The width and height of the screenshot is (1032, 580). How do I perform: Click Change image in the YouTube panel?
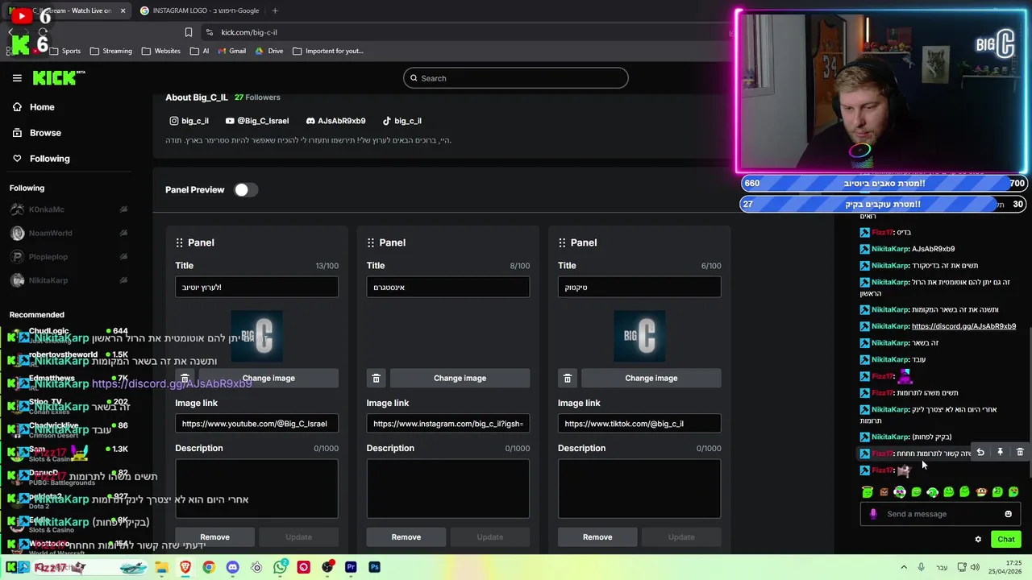click(268, 378)
